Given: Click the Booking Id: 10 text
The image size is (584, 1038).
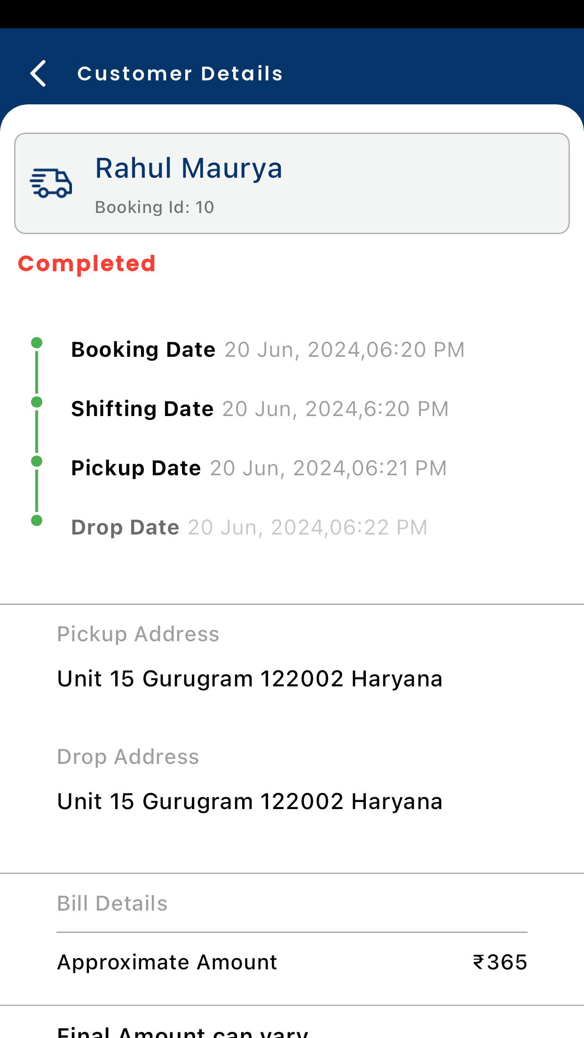Looking at the screenshot, I should 154,207.
